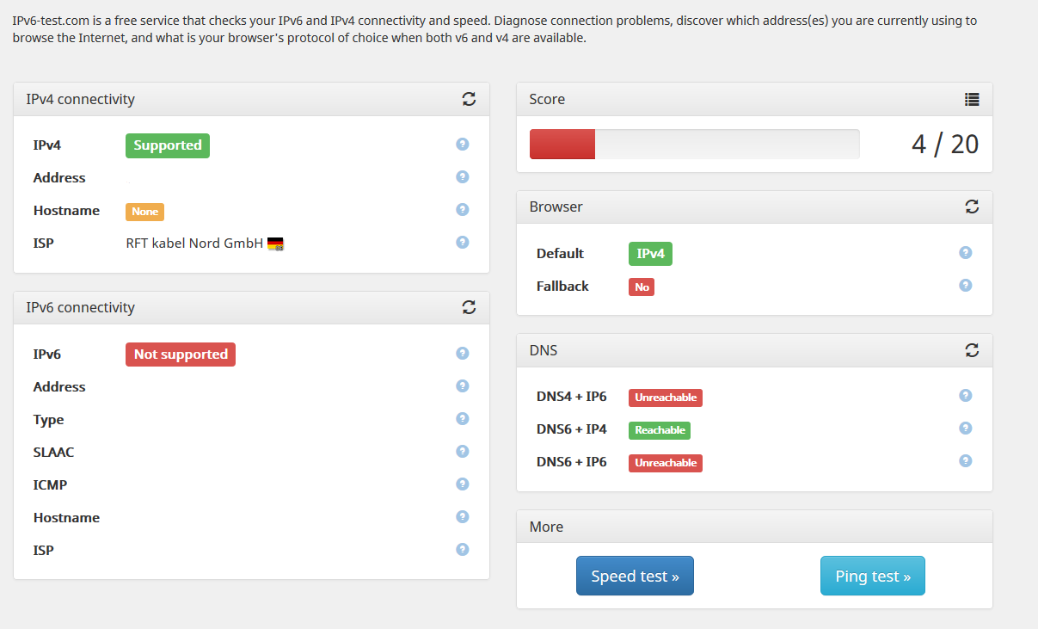The height and width of the screenshot is (629, 1038).
Task: Click the orange None hostname badge
Action: tap(144, 212)
